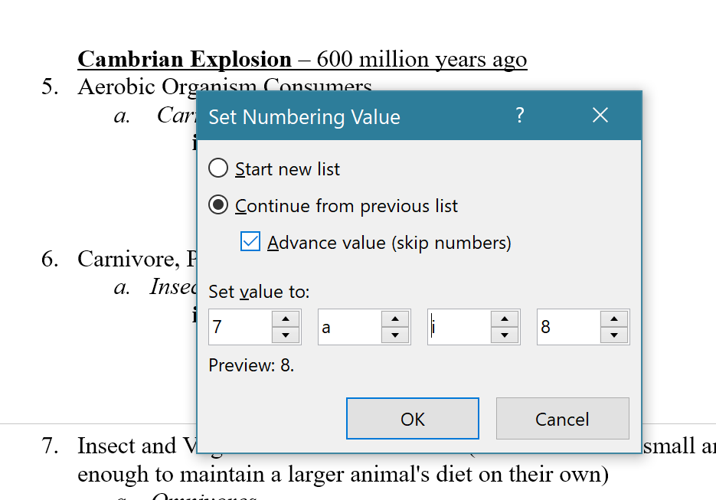The image size is (716, 500).
Task: Increase the third level value from i
Action: (505, 319)
